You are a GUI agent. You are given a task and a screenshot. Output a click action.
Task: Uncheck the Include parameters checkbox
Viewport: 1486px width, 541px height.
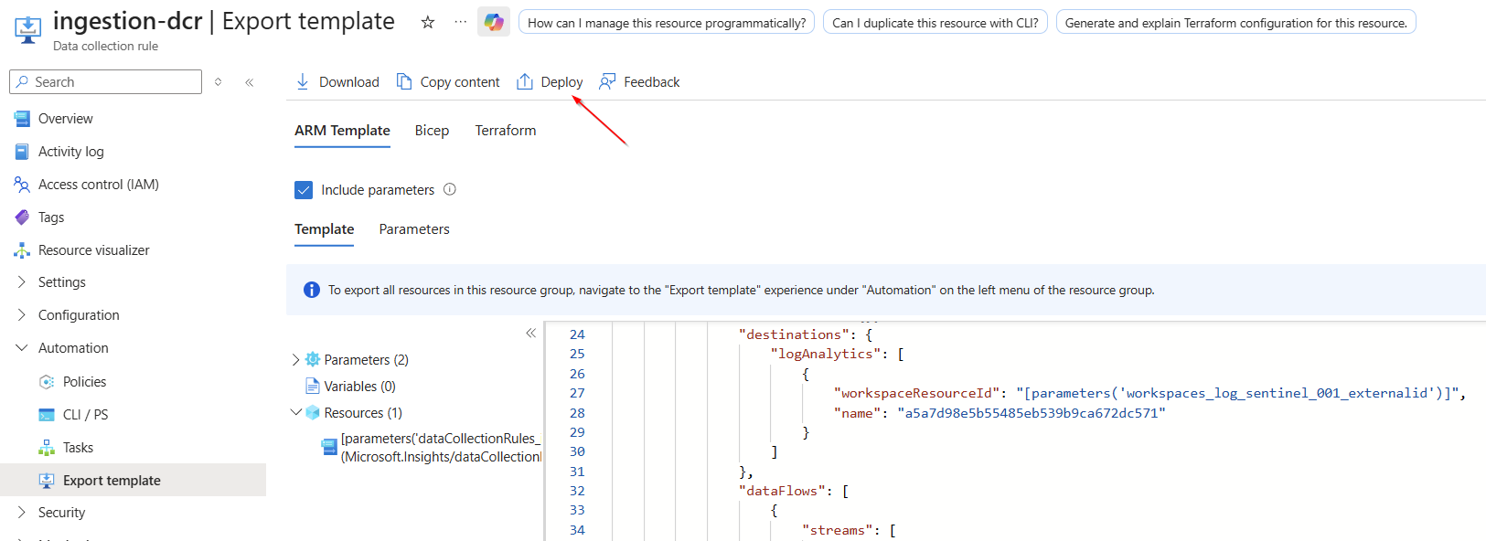304,190
